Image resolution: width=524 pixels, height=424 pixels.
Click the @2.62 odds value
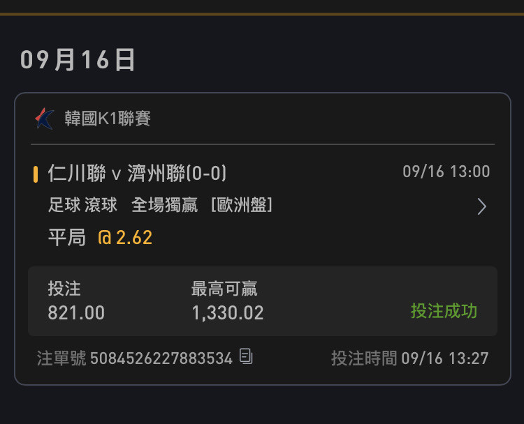[x=125, y=238]
